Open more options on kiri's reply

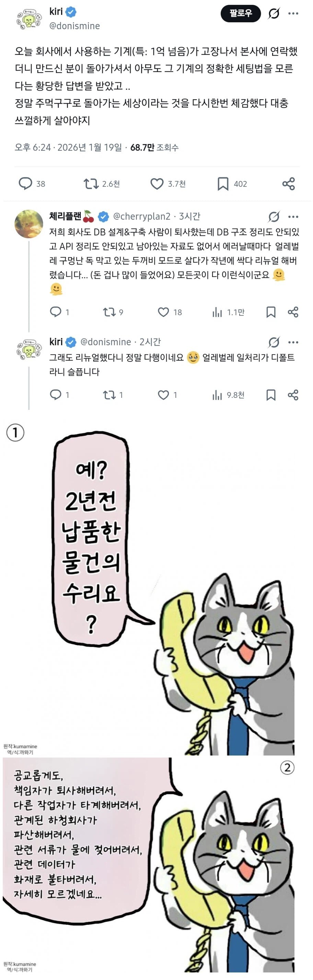click(x=293, y=342)
